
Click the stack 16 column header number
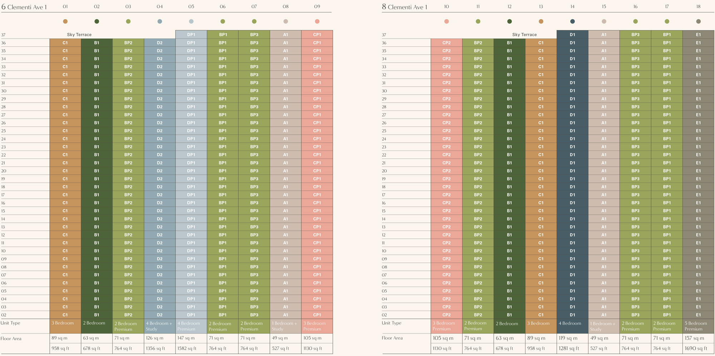point(635,6)
